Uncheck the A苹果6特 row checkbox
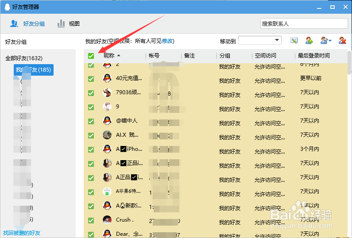Viewport: 352px width, 238px height. (91, 192)
